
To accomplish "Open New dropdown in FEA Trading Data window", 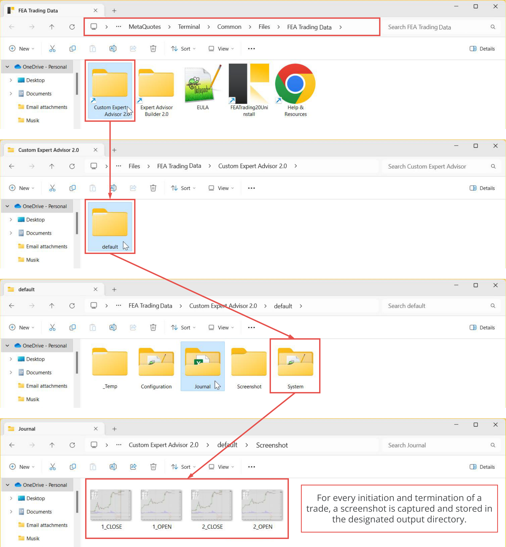I will [22, 49].
